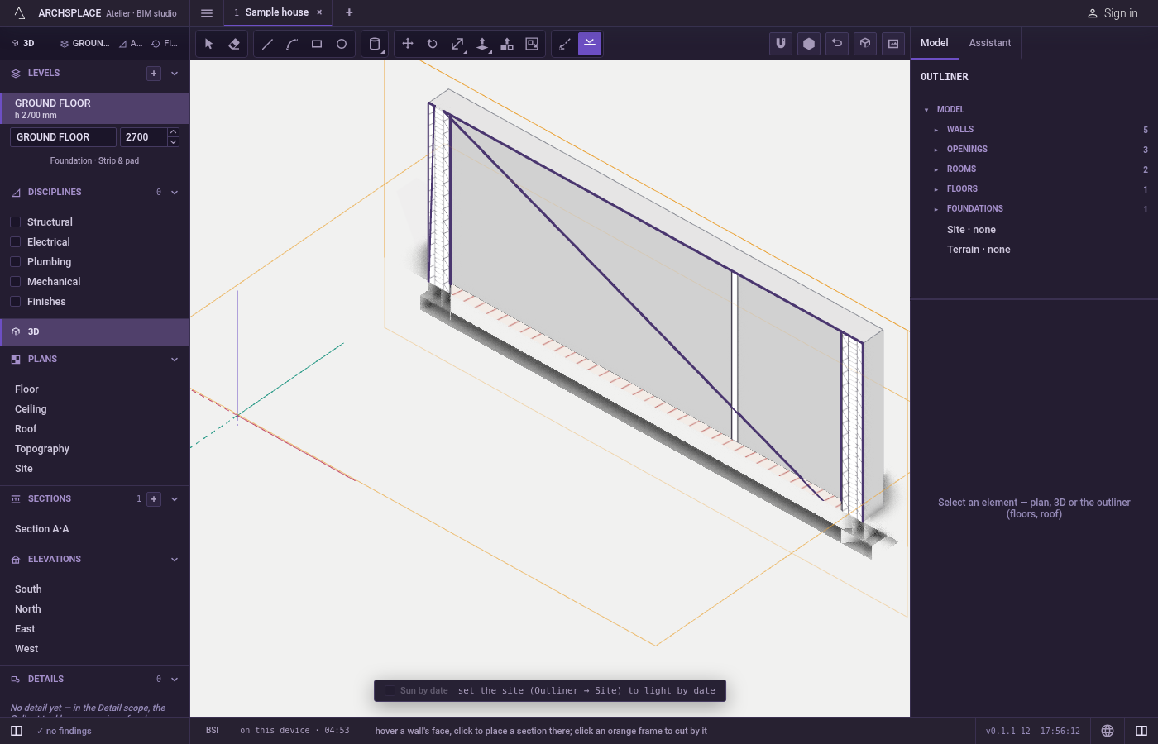This screenshot has width=1158, height=744.
Task: Select the eraser tool
Action: (x=234, y=44)
